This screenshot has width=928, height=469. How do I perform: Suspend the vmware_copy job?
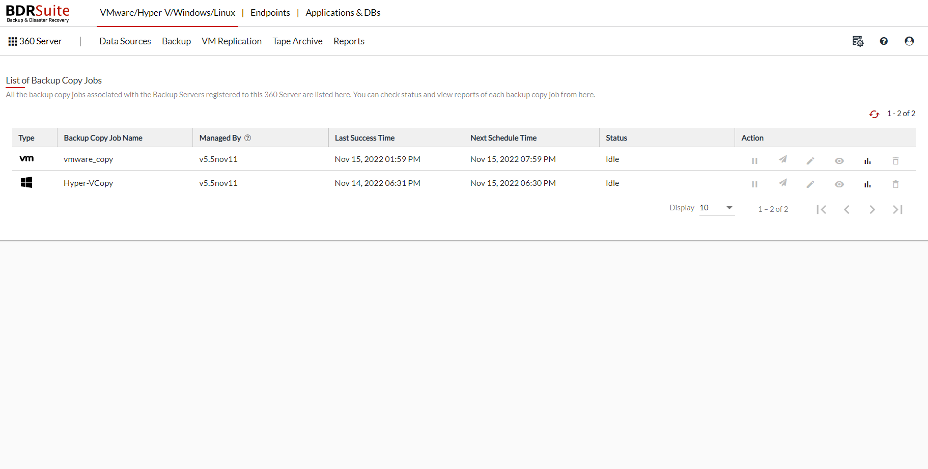754,161
